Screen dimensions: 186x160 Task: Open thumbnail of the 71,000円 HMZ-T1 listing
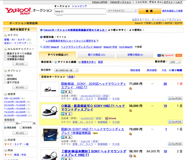(50, 89)
